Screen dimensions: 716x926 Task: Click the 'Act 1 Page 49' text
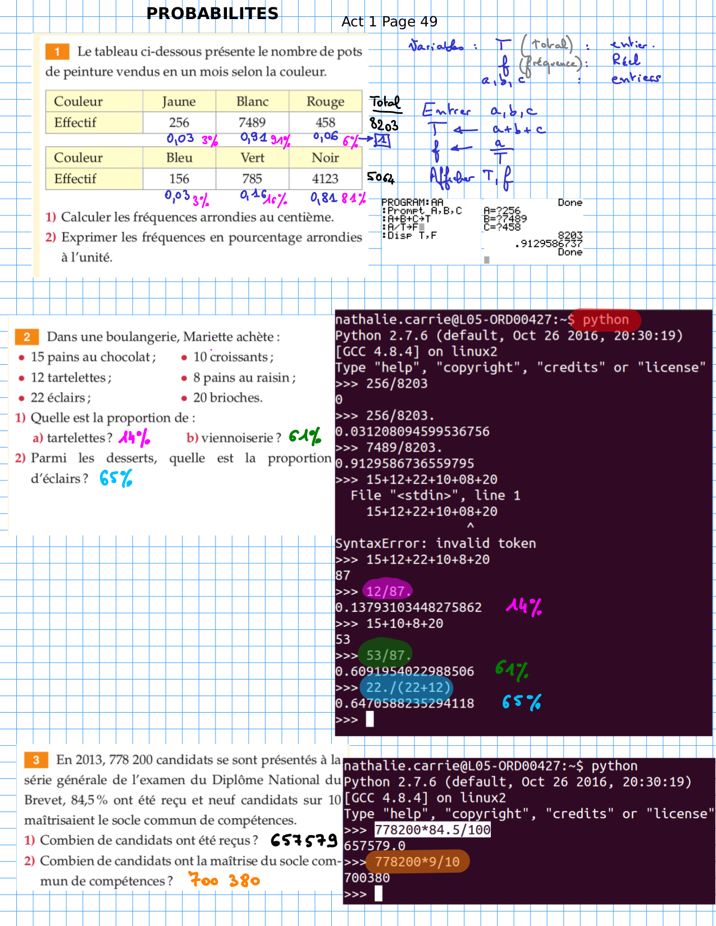(389, 22)
